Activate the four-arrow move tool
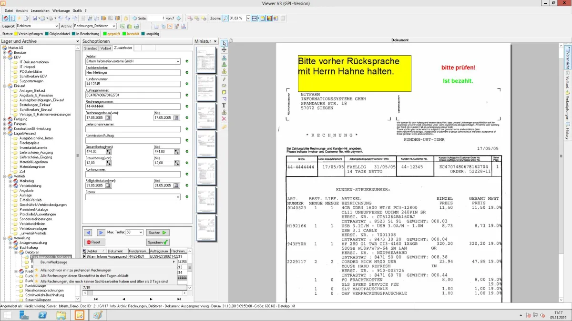 224,50
